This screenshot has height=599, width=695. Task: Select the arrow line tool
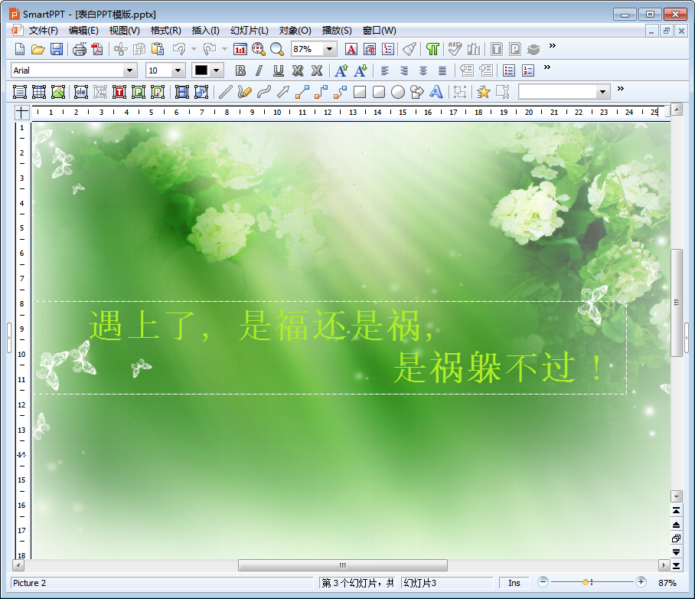click(282, 92)
